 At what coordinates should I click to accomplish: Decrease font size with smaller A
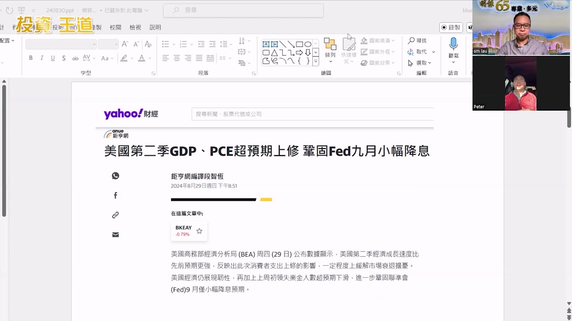[x=136, y=44]
